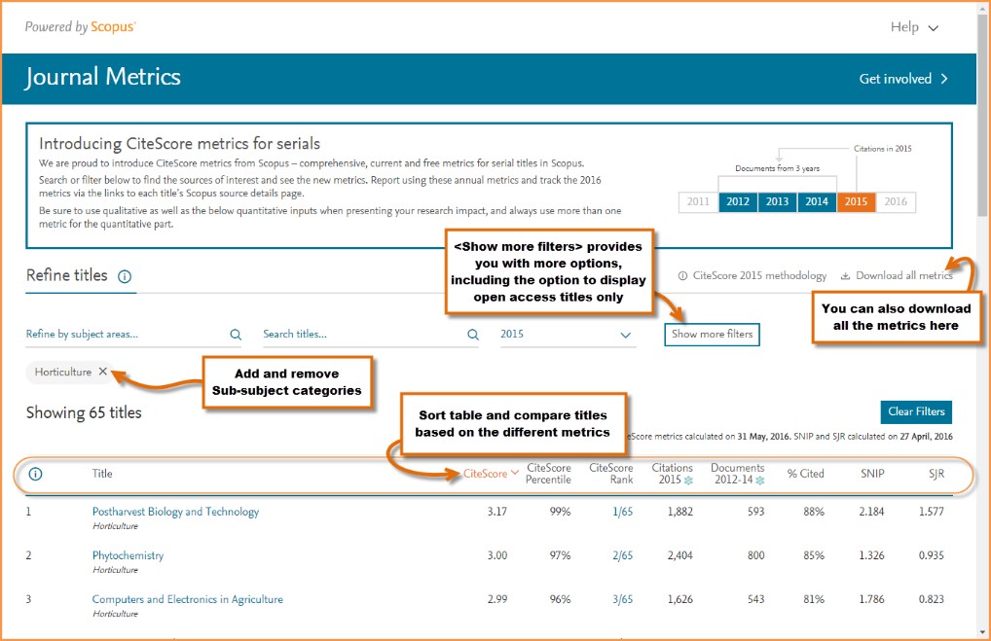Click the Clear Filters button
Image resolution: width=991 pixels, height=641 pixels.
916,411
